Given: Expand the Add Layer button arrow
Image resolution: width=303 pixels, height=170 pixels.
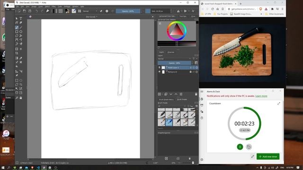Looking at the screenshot, I should (x=162, y=94).
